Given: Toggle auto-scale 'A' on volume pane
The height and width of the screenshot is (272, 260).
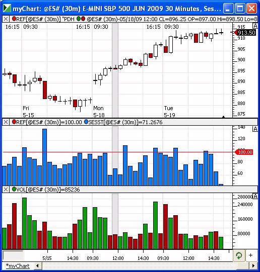Looking at the screenshot, I should (255, 197).
